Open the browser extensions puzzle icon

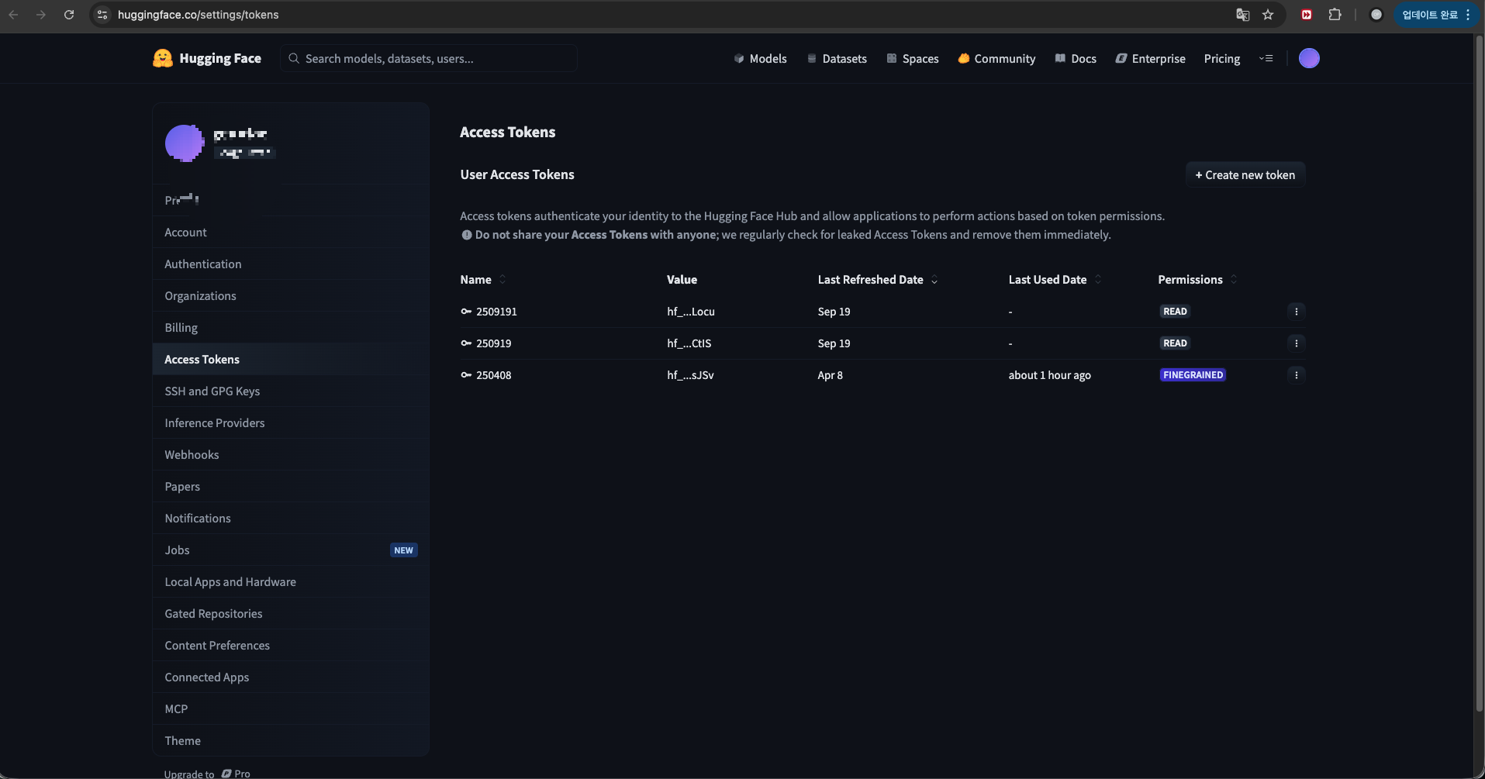tap(1335, 15)
